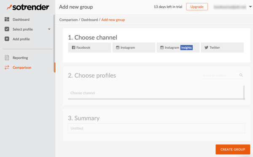The image size is (253, 157).
Task: Click the Comparison breadcrumb link
Action: coord(68,20)
